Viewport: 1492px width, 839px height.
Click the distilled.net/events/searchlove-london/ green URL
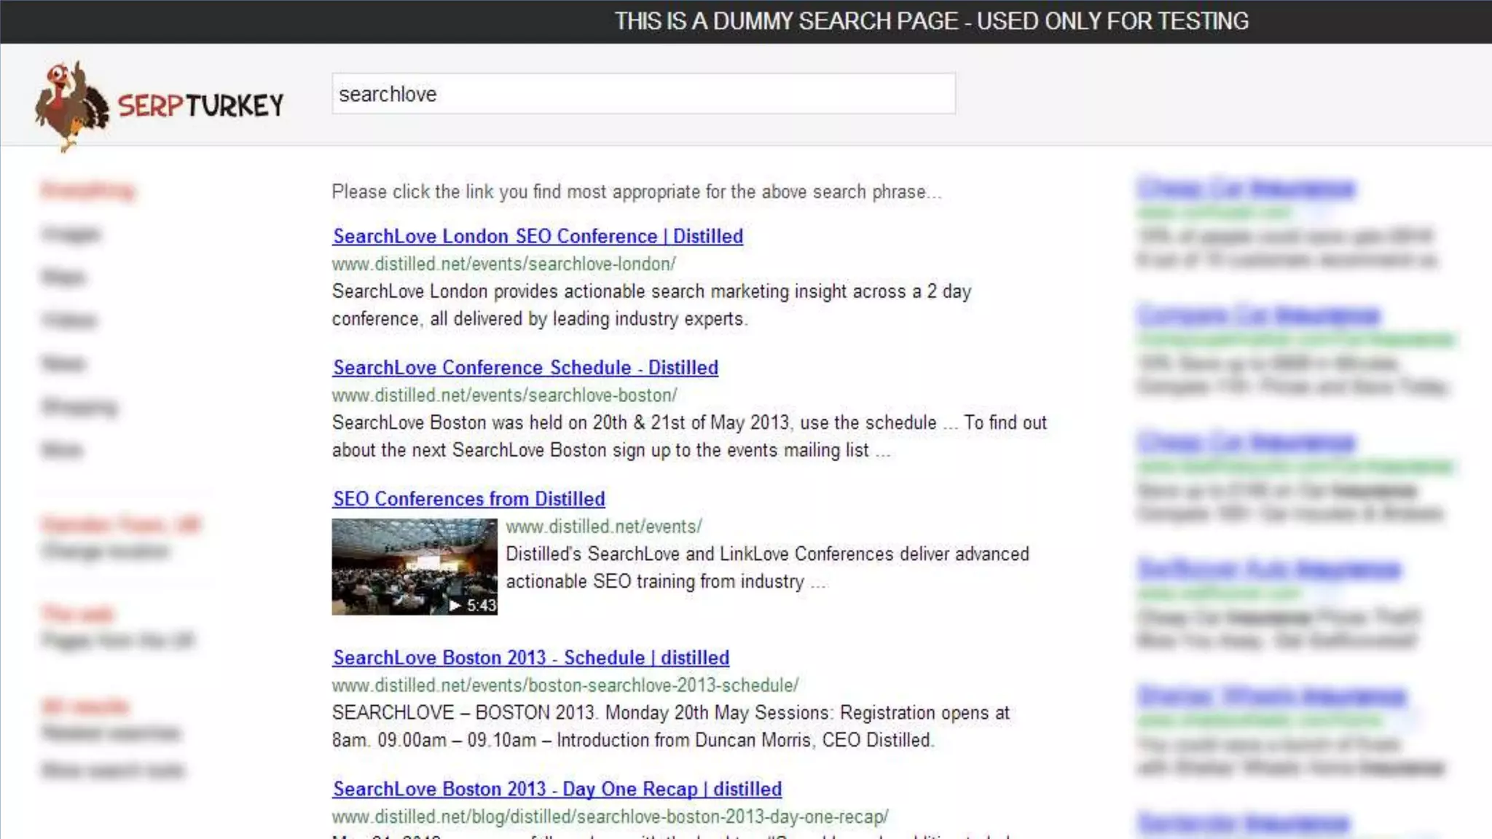(x=503, y=264)
